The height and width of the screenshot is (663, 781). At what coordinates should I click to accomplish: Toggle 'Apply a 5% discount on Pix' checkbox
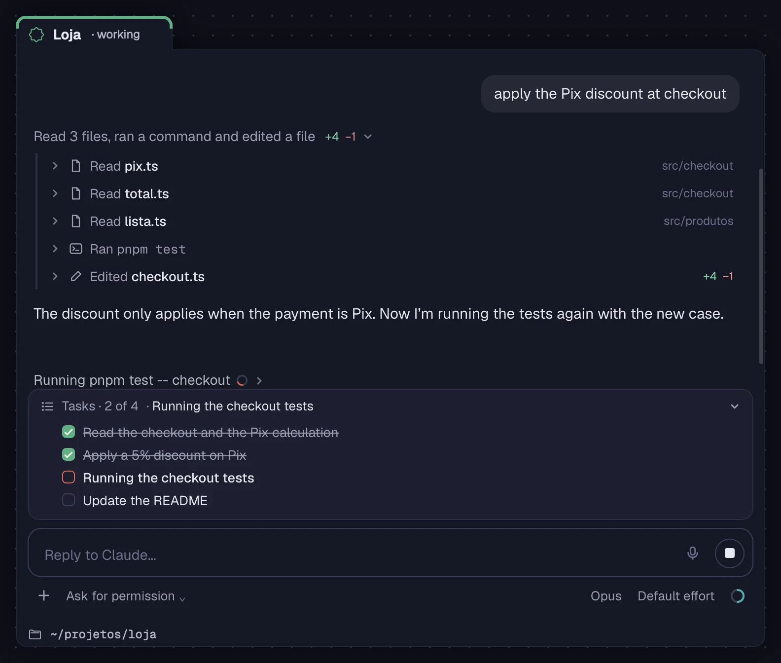click(69, 455)
